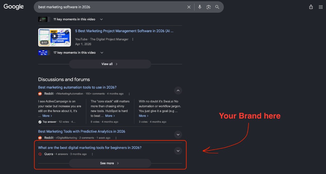Click the 17 key moments video thumbnail
326x174 pixels.
point(44,53)
